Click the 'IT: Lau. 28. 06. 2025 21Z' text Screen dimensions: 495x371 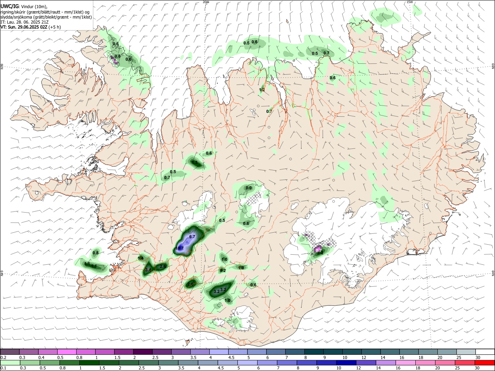pos(24,22)
